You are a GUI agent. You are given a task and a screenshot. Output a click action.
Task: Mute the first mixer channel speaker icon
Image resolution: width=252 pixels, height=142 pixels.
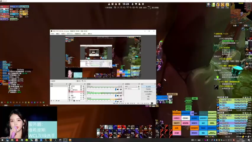click(118, 89)
